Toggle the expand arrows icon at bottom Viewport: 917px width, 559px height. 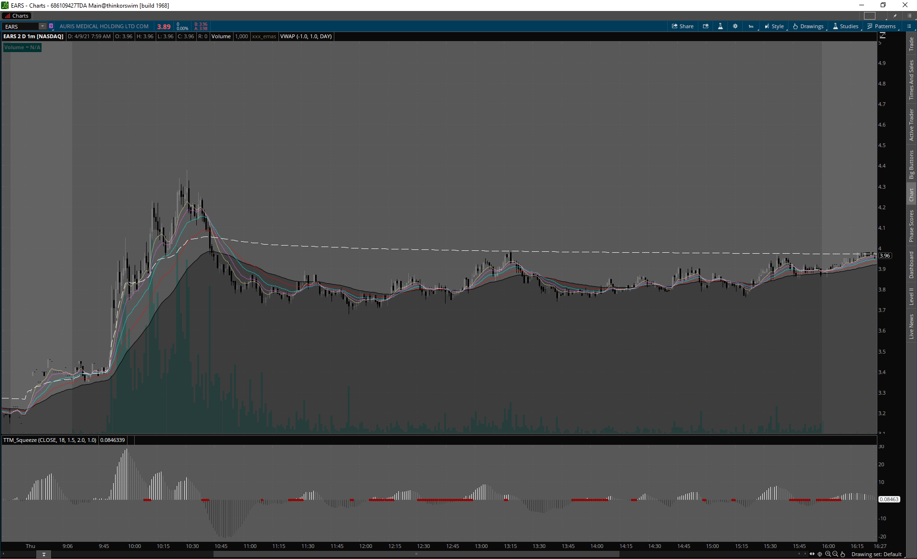point(812,554)
